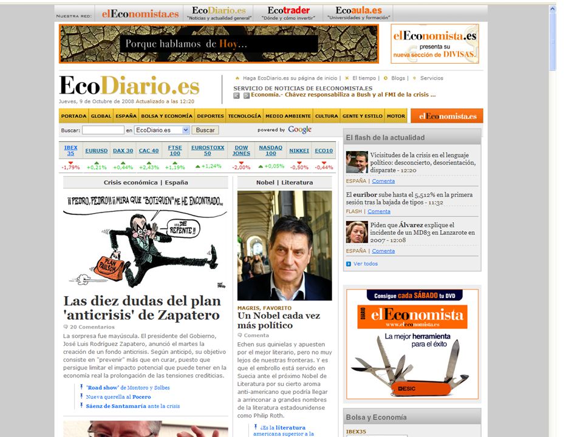The image size is (583, 437).
Task: Click the orange elEconomista.es nav button
Action: [x=447, y=116]
